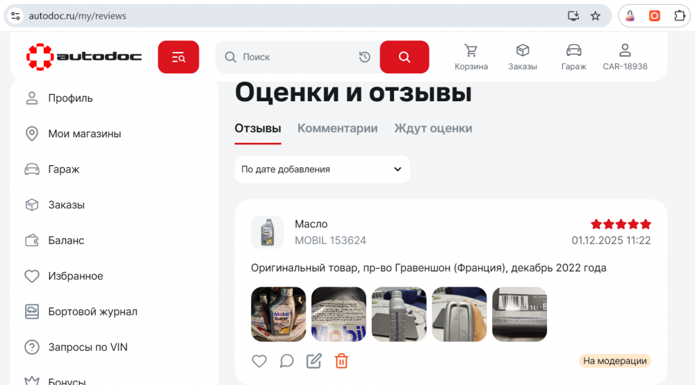The image size is (695, 385).
Task: Bookmark page with browser star icon
Action: tap(596, 16)
